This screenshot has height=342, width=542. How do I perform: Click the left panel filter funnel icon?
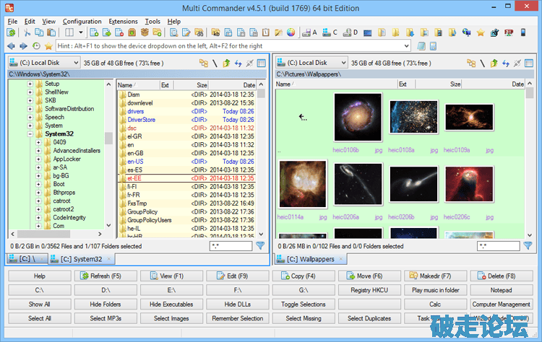[260, 246]
